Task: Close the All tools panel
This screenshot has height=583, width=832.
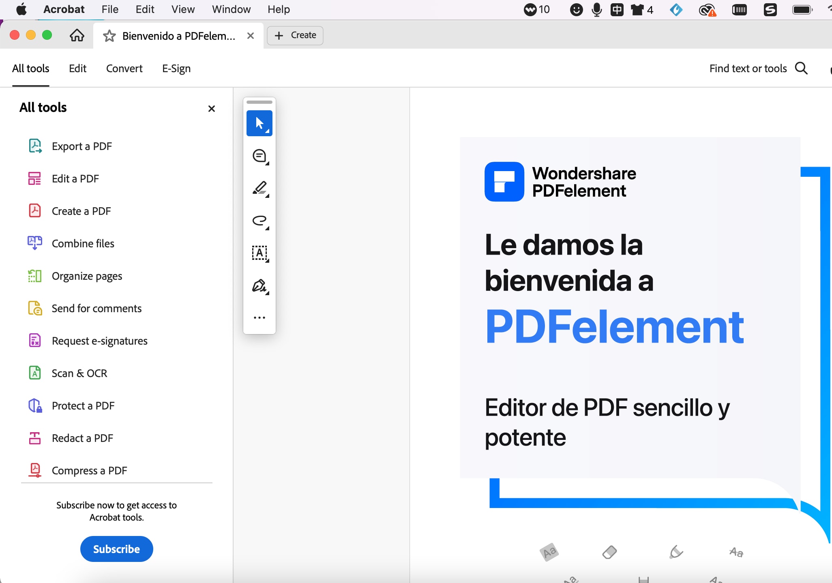Action: pos(211,109)
